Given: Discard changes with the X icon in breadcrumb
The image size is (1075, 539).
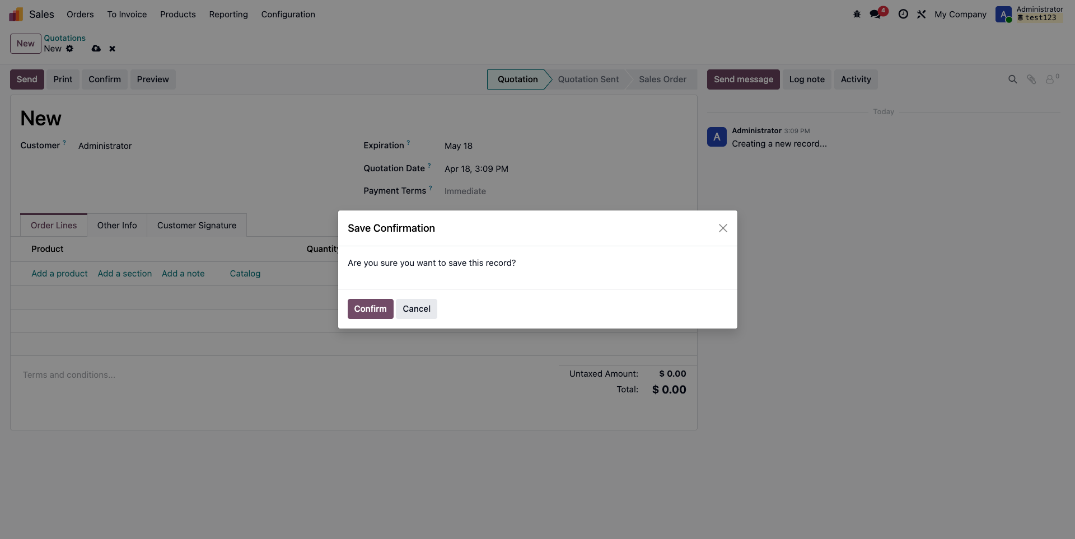Looking at the screenshot, I should click(112, 49).
